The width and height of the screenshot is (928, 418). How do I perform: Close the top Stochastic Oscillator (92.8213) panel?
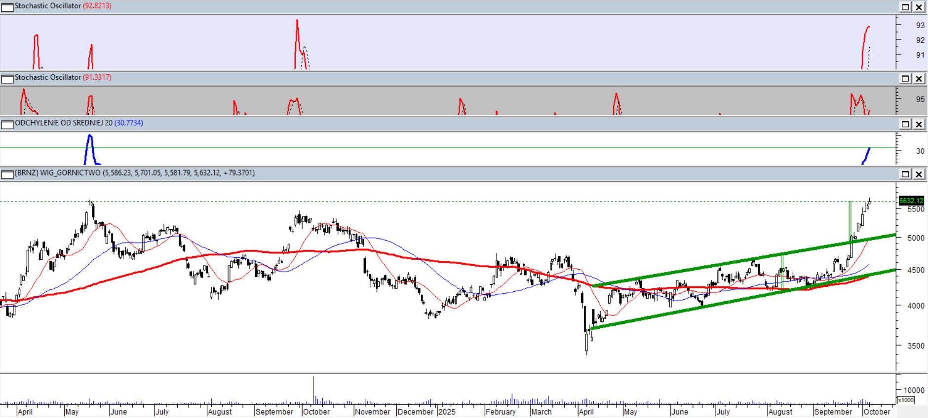[x=919, y=7]
